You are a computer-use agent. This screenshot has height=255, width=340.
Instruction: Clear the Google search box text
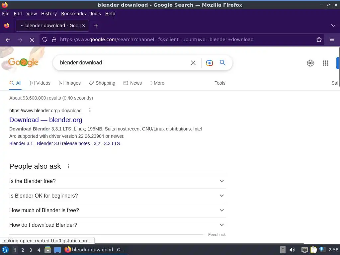193,63
